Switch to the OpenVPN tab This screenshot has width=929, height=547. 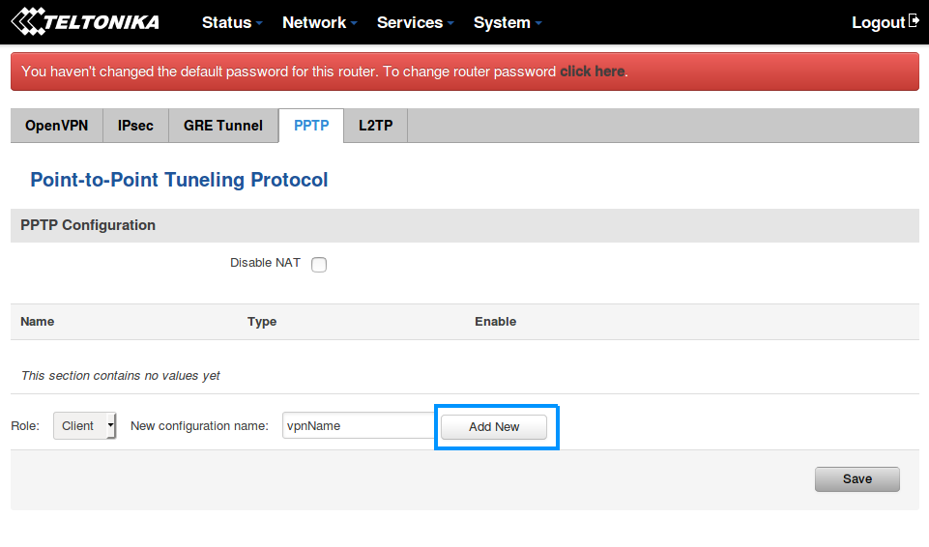point(56,126)
